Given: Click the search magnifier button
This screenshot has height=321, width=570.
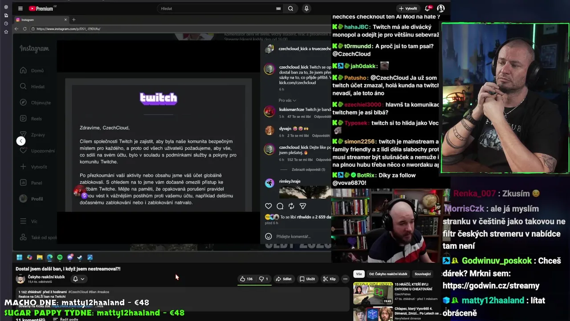Looking at the screenshot, I should pos(290,8).
